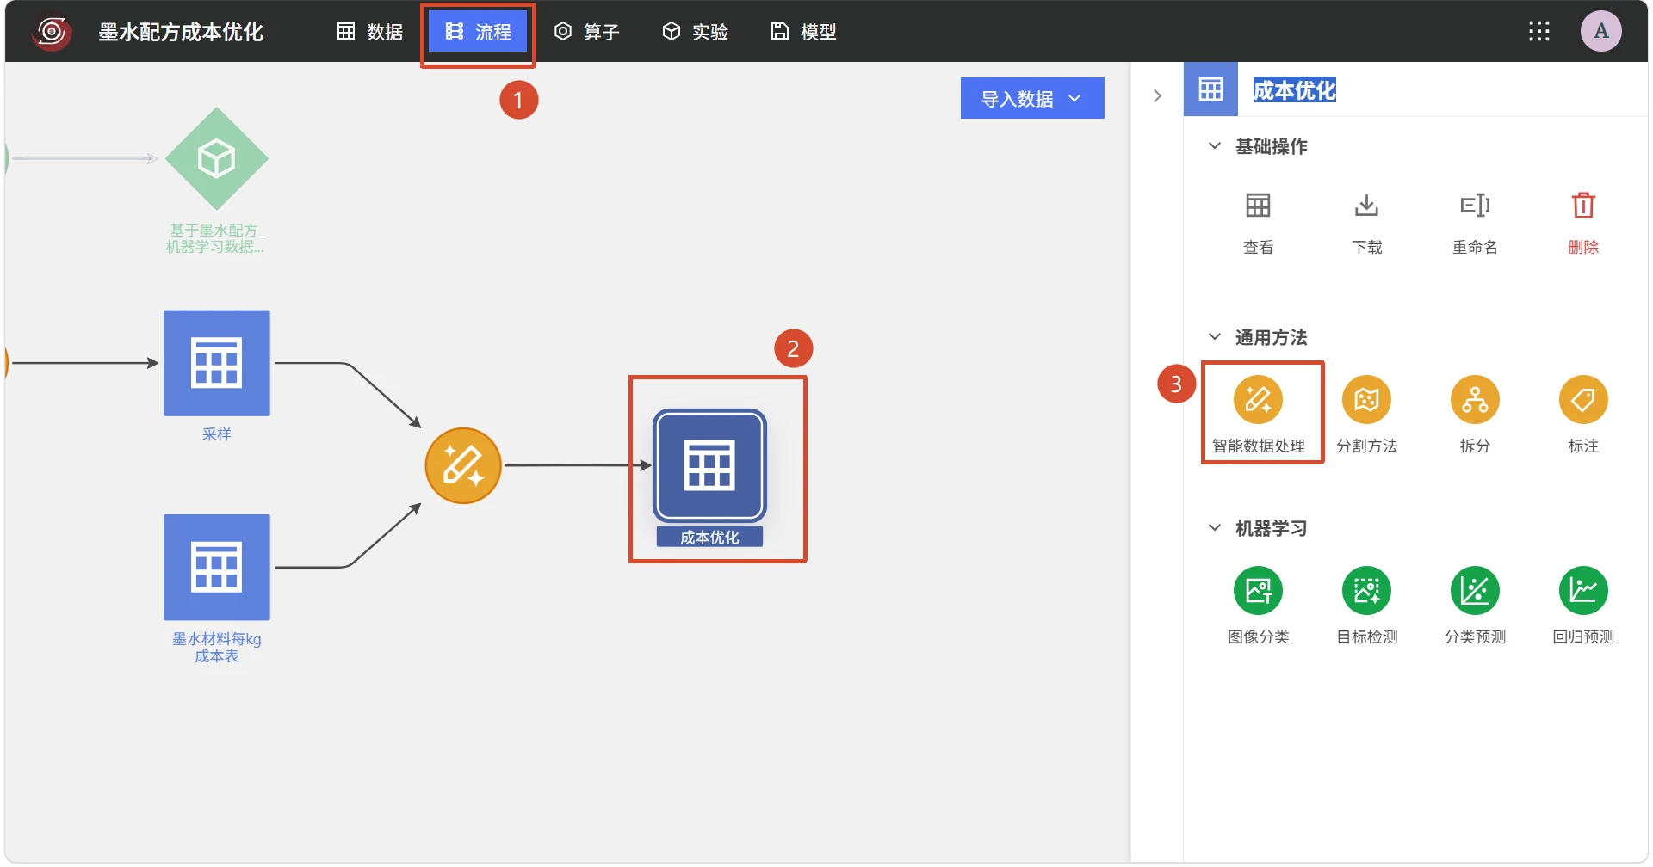1653x867 pixels.
Task: Click the red 删除 delete icon
Action: click(1583, 206)
